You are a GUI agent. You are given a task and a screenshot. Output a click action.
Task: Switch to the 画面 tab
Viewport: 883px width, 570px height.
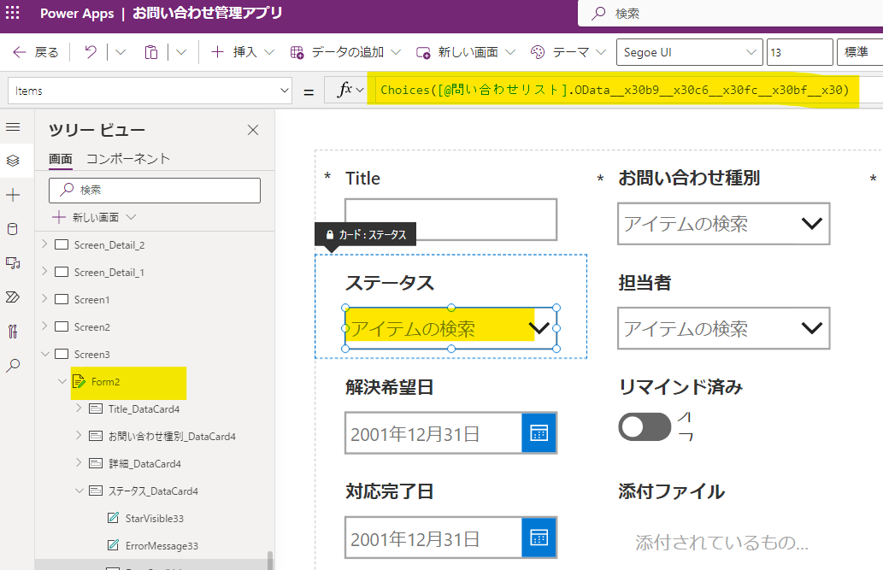tap(60, 159)
